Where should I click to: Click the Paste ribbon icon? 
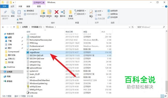pos(19,12)
